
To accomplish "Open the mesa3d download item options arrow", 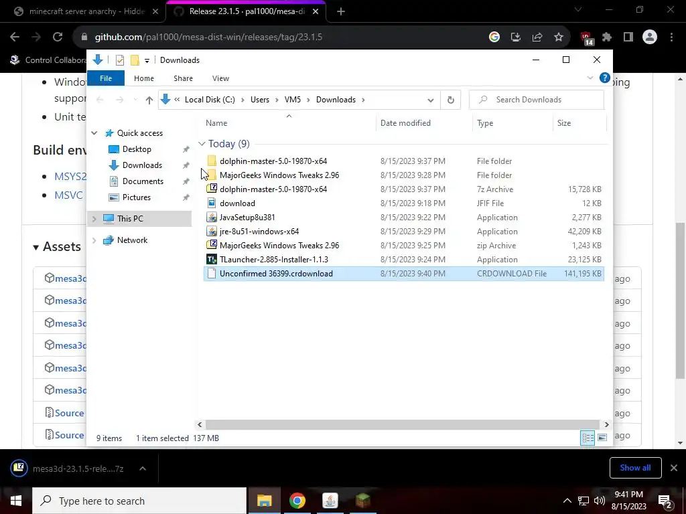I will pos(143,468).
